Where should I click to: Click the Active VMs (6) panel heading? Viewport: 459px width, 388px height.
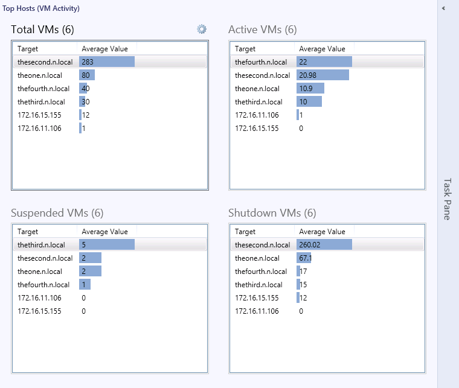pyautogui.click(x=262, y=30)
